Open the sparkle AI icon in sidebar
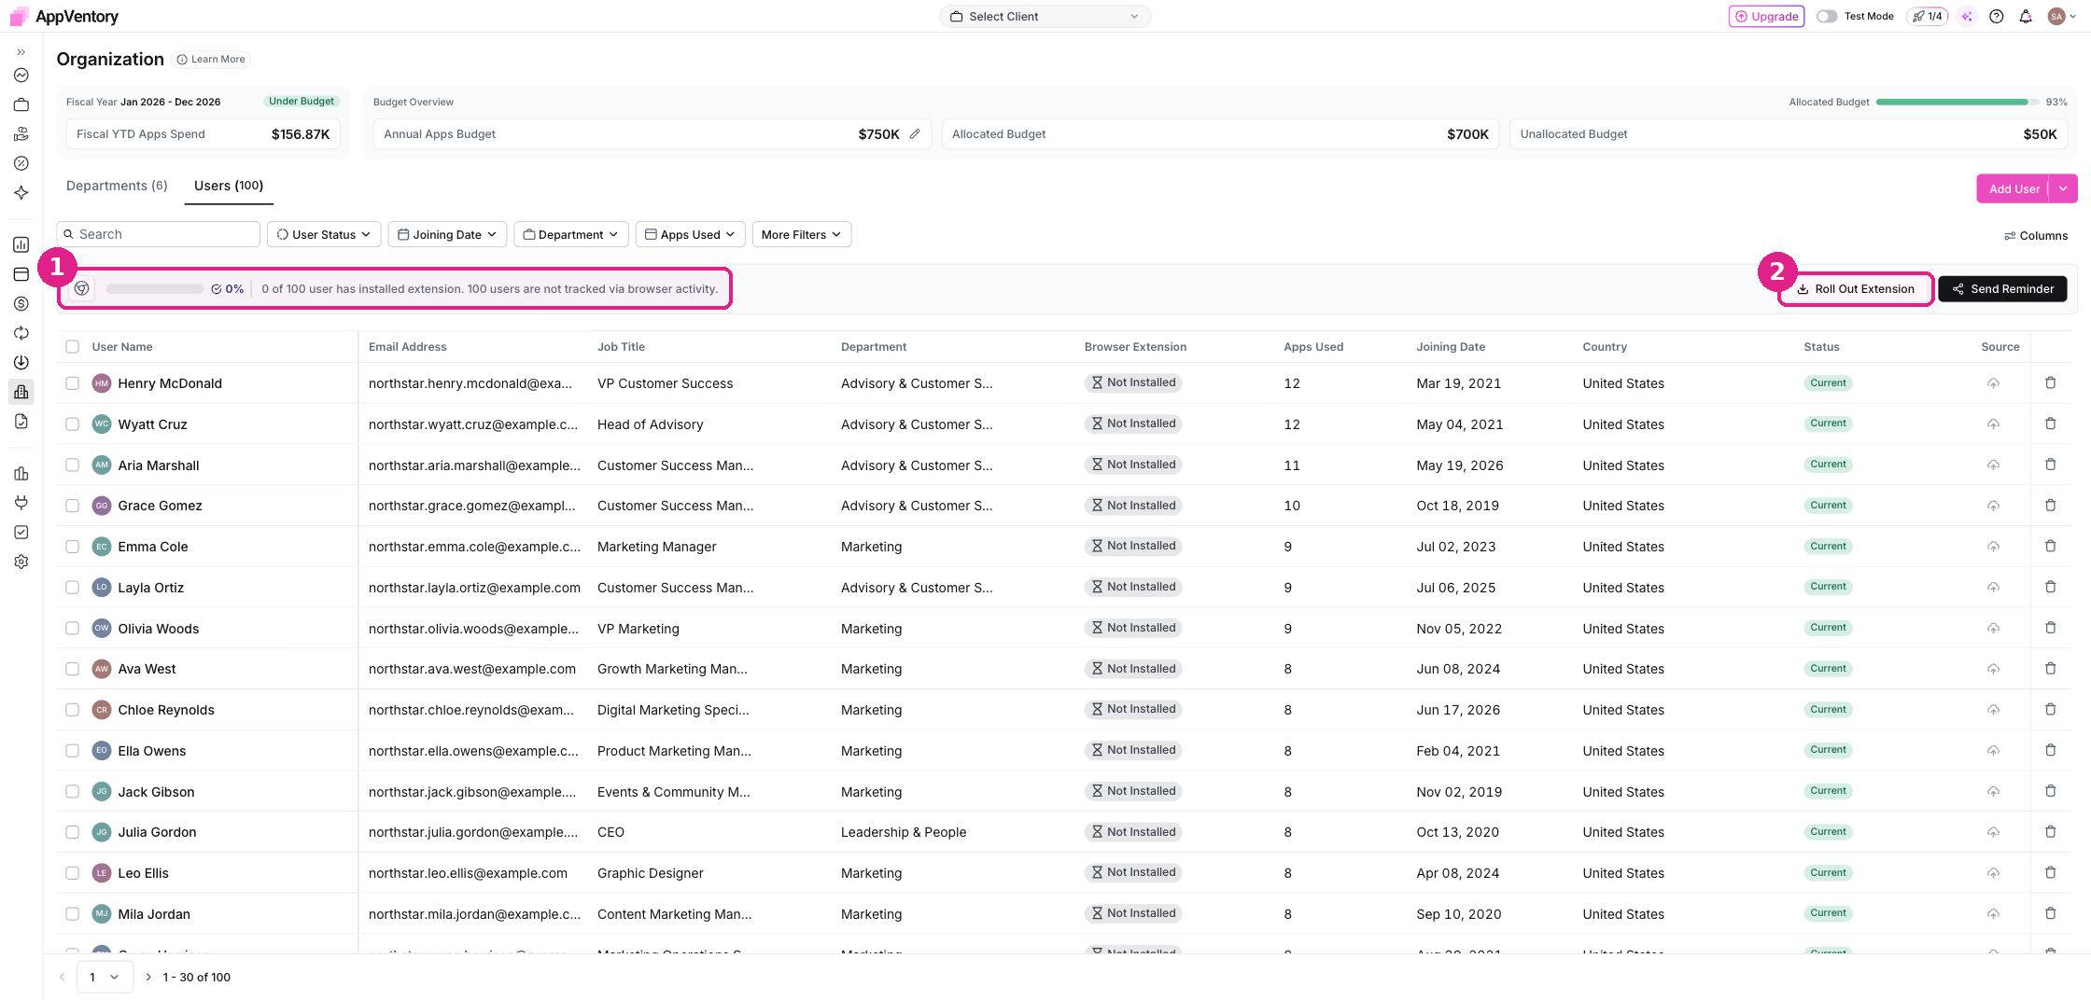This screenshot has width=2091, height=1000. 21,192
